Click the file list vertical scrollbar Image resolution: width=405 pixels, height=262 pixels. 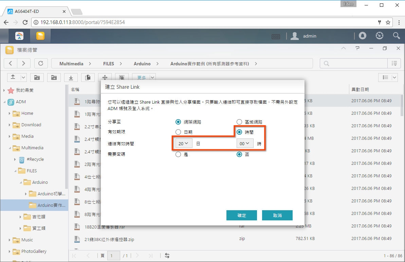[402, 105]
